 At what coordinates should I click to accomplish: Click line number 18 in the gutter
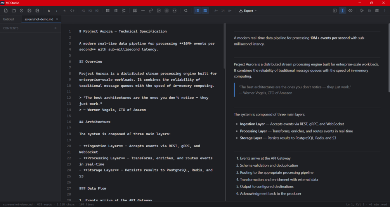coord(69,134)
